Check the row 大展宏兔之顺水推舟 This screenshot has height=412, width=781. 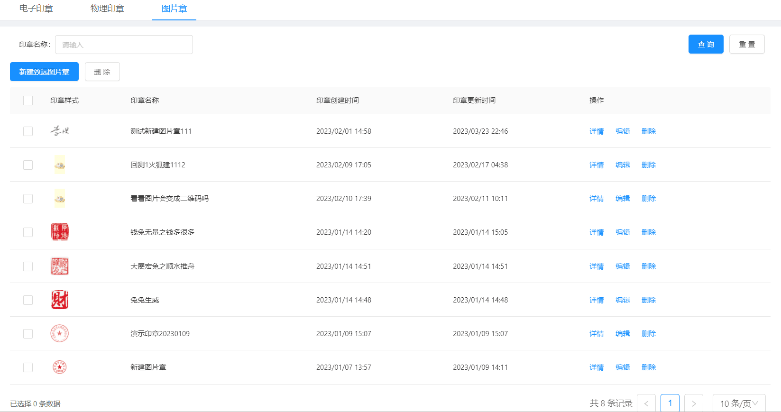[x=28, y=266]
